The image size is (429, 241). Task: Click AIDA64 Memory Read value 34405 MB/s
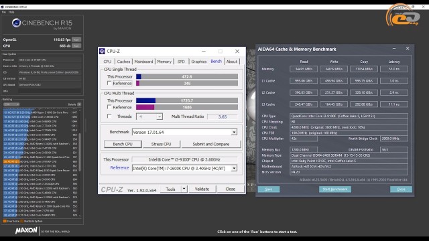point(304,69)
